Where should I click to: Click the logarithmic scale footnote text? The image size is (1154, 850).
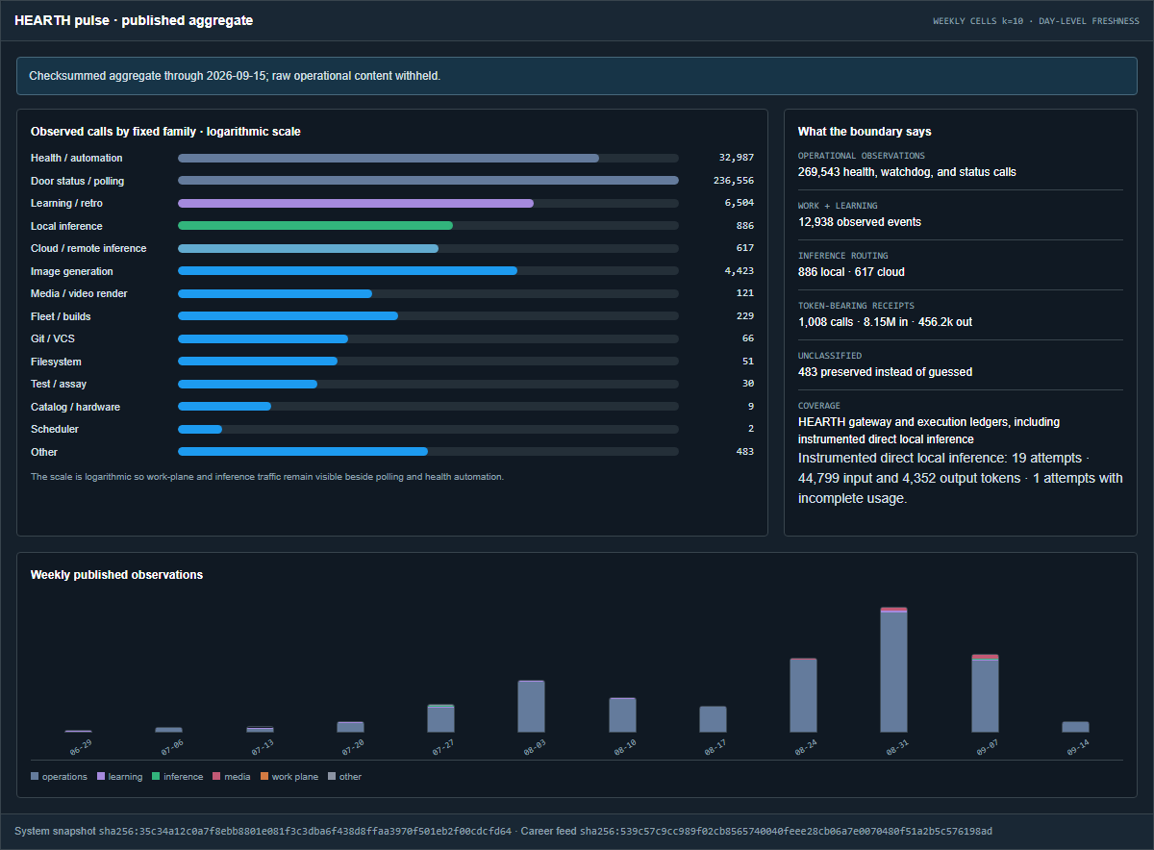point(267,477)
